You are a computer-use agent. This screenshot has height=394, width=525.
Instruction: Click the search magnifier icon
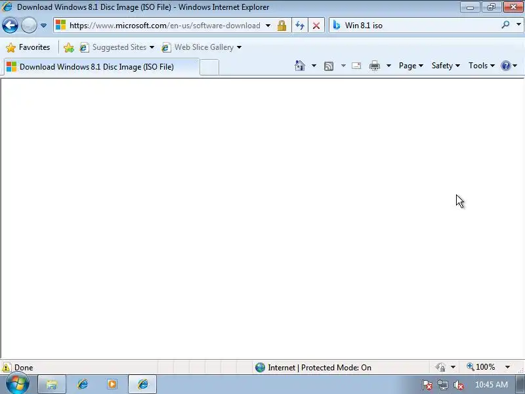(505, 25)
